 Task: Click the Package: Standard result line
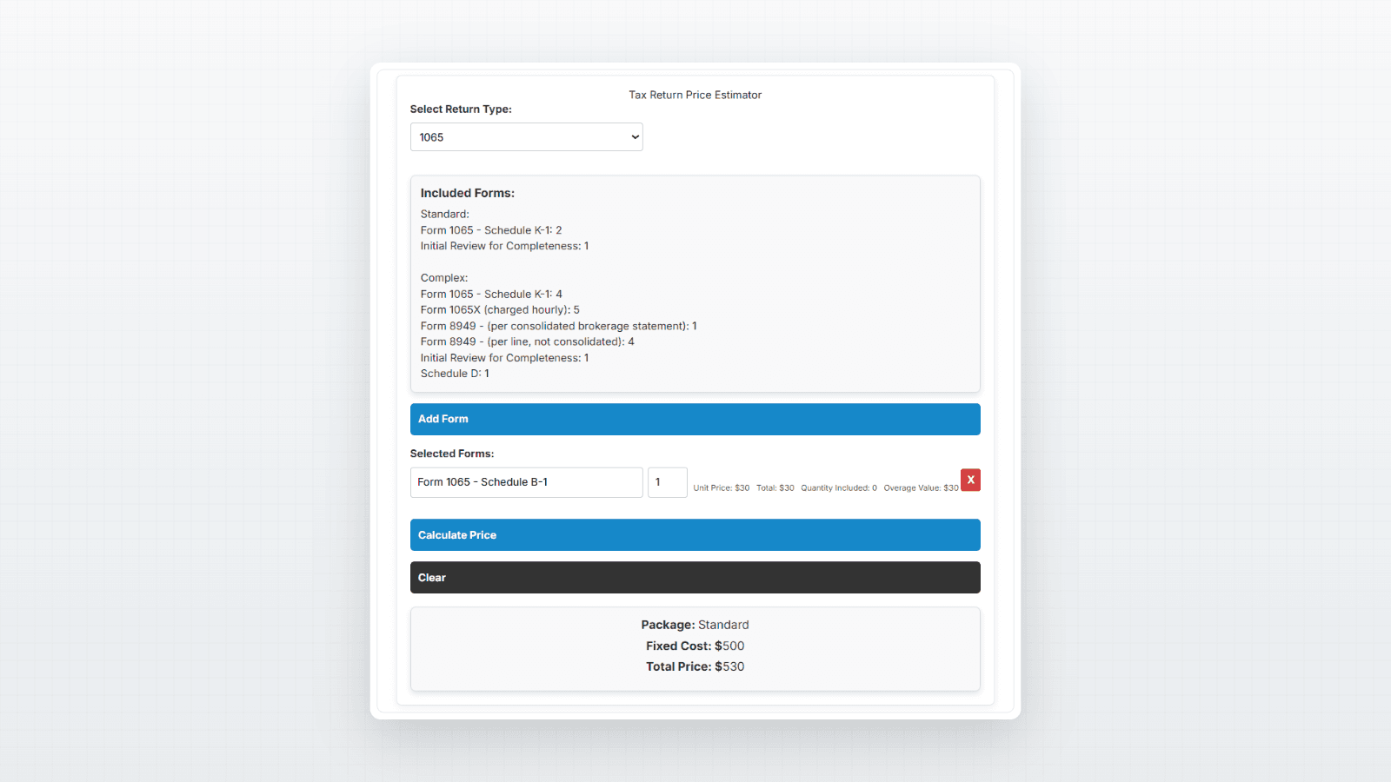(x=695, y=624)
